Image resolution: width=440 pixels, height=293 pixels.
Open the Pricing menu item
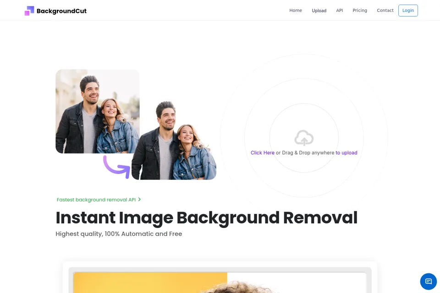tap(360, 11)
